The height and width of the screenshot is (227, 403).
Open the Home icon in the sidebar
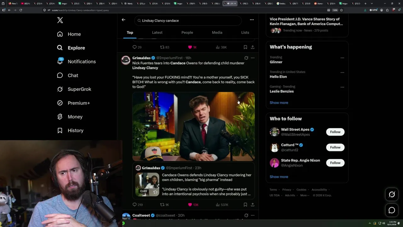coord(60,34)
